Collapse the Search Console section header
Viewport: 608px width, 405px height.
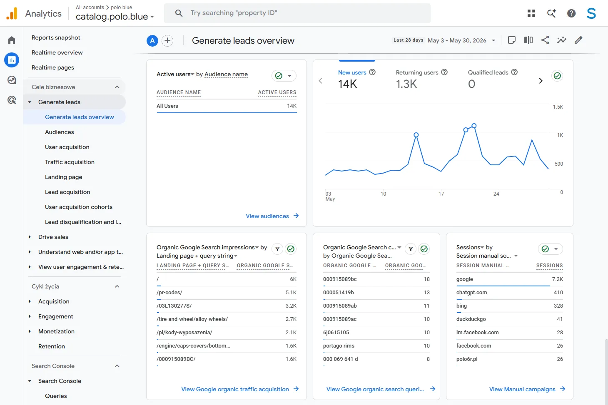(x=117, y=366)
